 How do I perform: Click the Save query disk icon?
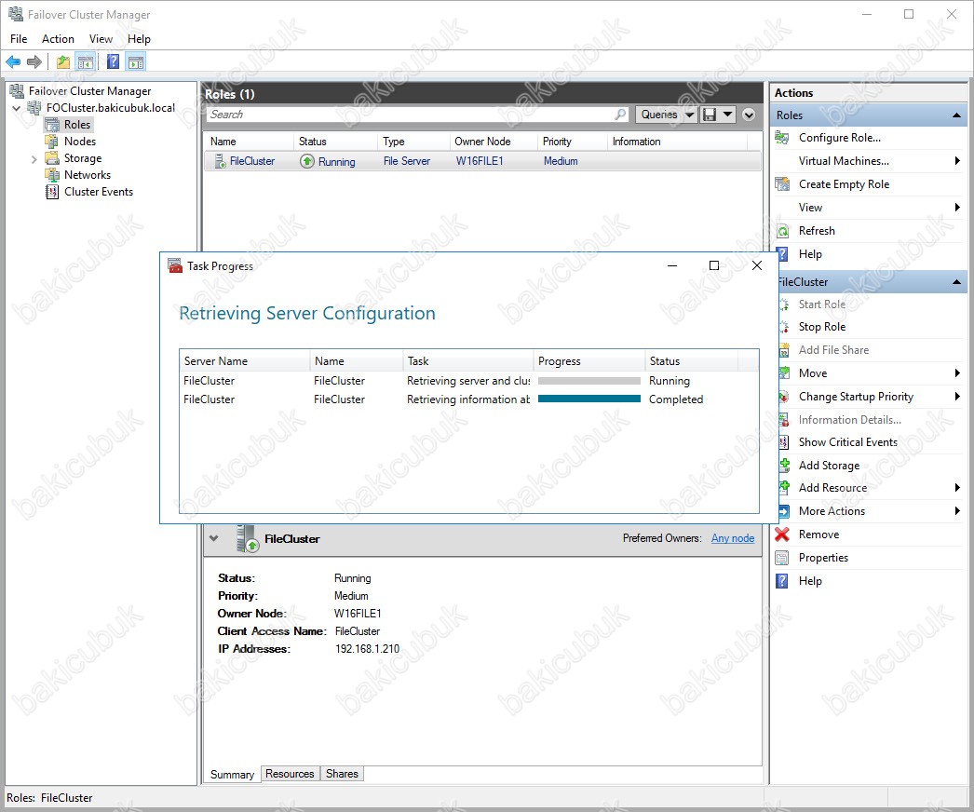[709, 115]
